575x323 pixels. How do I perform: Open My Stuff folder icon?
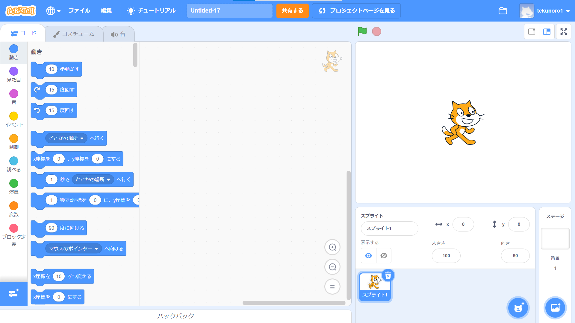503,11
